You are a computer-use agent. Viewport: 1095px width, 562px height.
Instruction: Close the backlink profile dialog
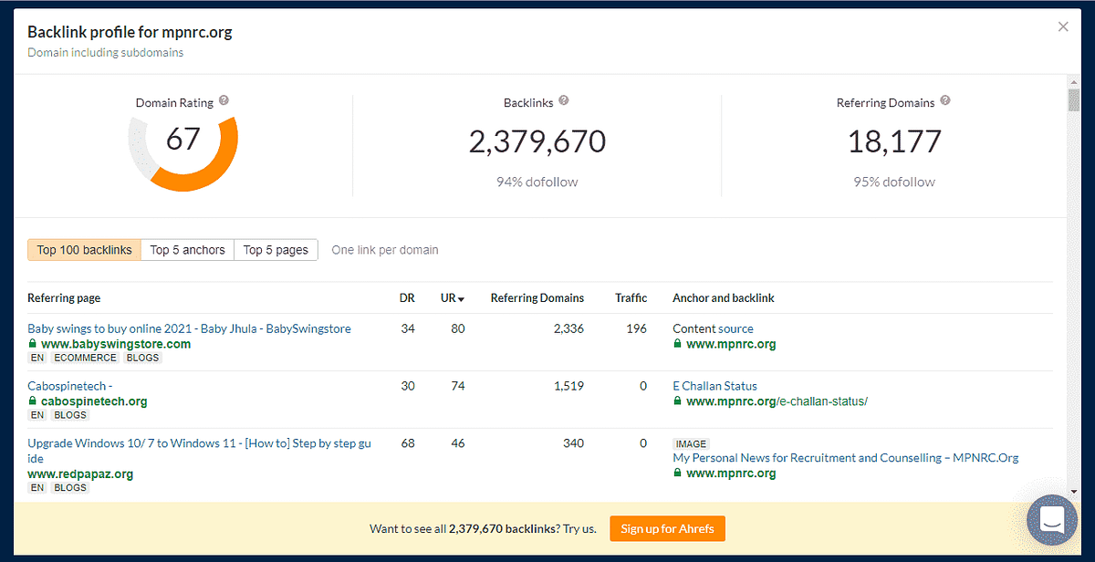[1063, 27]
